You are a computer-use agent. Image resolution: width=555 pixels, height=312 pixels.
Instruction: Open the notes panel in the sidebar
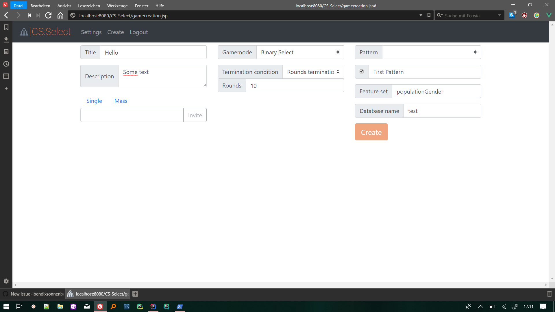point(6,51)
